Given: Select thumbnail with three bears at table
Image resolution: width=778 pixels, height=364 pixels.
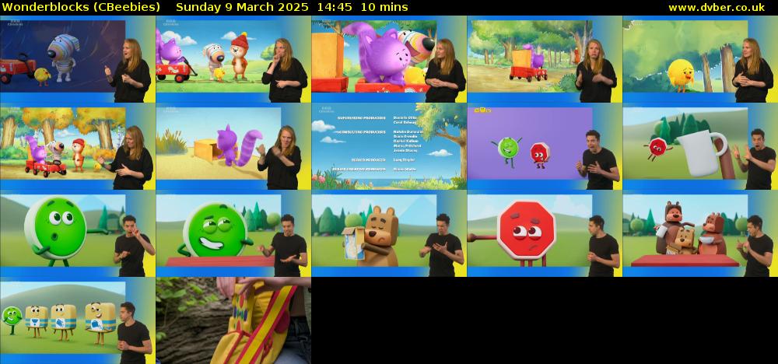Looking at the screenshot, I should 700,233.
